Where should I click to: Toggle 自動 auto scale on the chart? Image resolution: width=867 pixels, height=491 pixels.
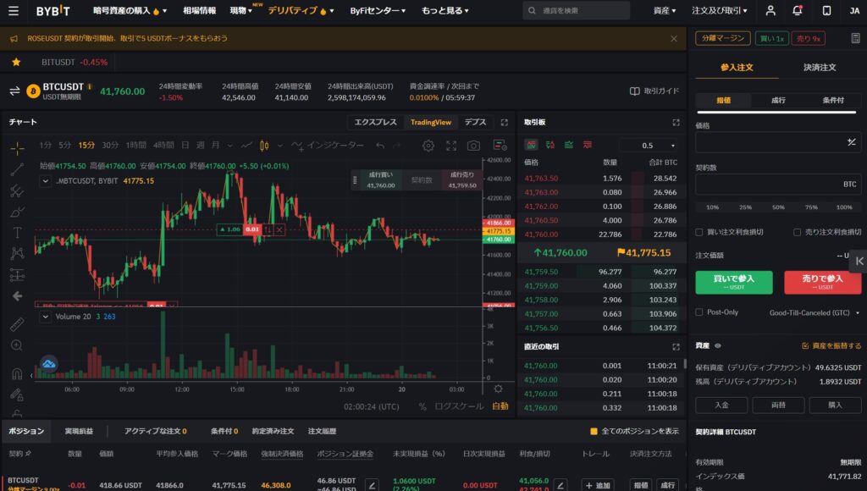(x=500, y=406)
